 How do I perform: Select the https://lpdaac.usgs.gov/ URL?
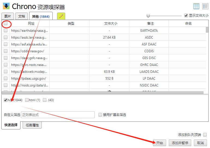coord(29,79)
